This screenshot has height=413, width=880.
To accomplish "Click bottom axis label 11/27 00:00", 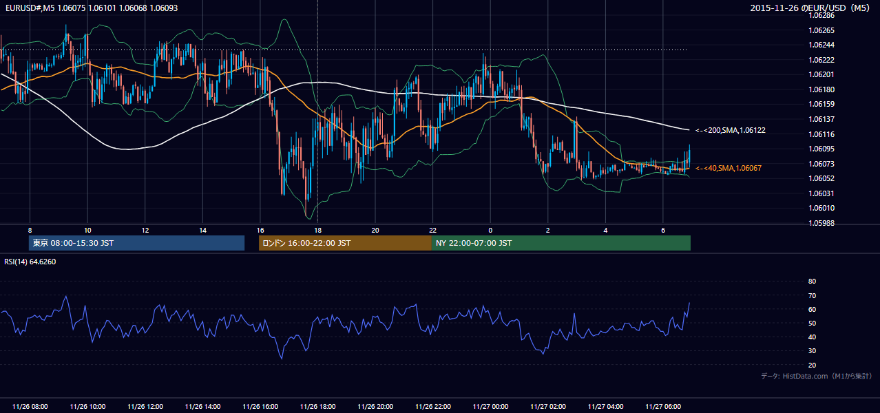I will tap(490, 407).
